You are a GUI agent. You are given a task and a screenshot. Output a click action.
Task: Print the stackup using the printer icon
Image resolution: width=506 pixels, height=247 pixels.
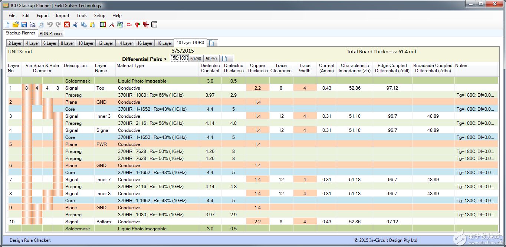tap(33, 25)
